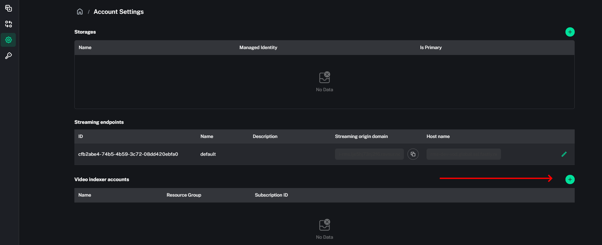Edit the default streaming endpoint
Viewport: 602px width, 245px height.
click(564, 154)
